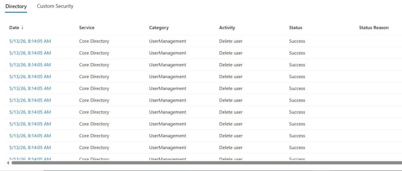
Task: Select the sixth row Core Directory cell
Action: pyautogui.click(x=94, y=100)
